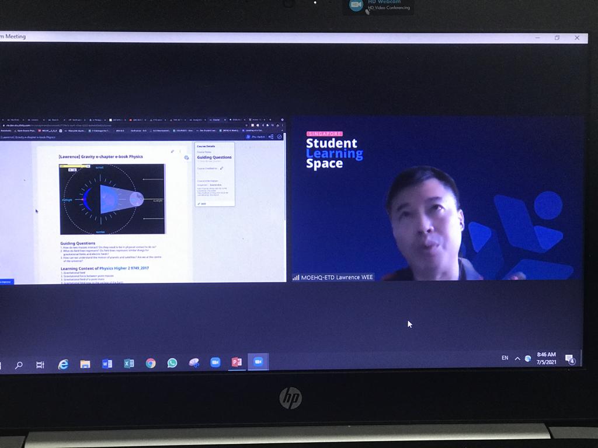The width and height of the screenshot is (598, 448).
Task: Open Windows taskbar Search
Action: (x=18, y=365)
